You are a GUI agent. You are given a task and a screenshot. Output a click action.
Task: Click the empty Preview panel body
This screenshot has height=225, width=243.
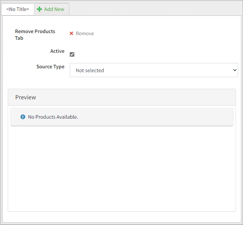(122, 169)
